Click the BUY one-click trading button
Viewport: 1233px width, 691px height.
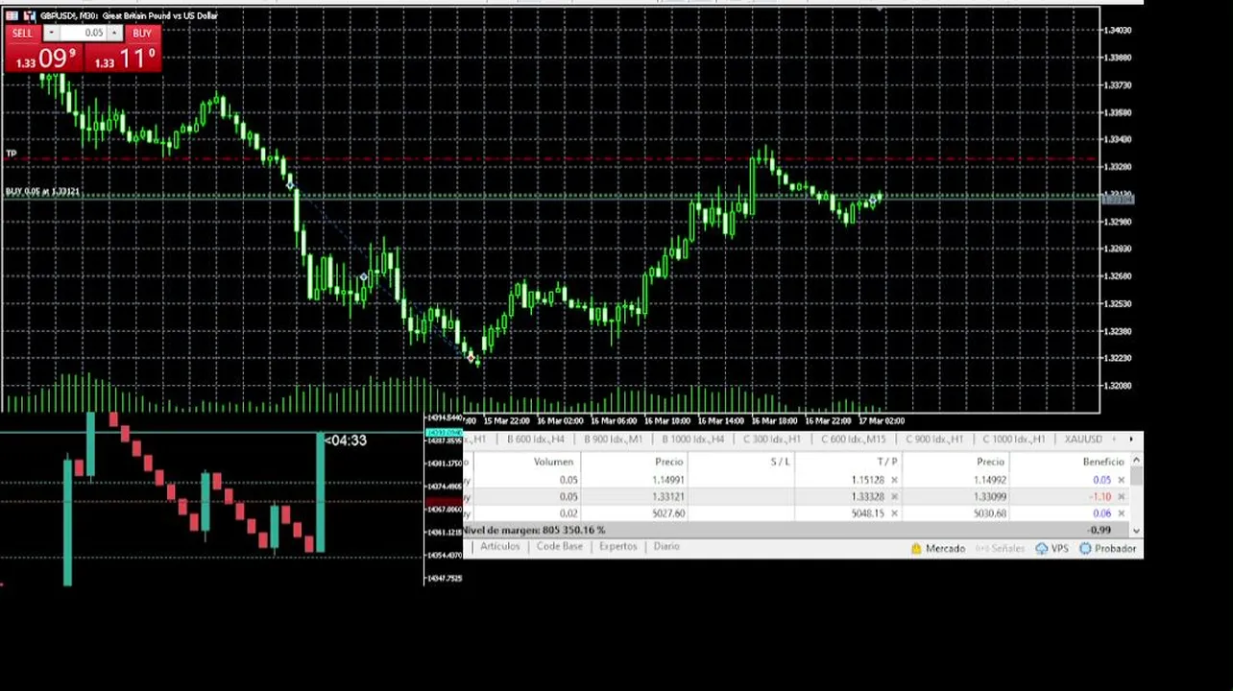point(142,33)
